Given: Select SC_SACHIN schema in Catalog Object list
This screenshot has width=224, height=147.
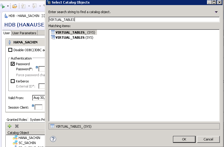Looking at the screenshot, I should click(27, 143).
